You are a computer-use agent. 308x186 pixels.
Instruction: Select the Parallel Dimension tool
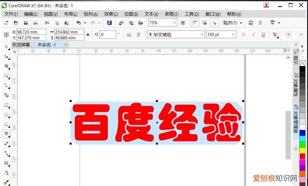(x=7, y=144)
